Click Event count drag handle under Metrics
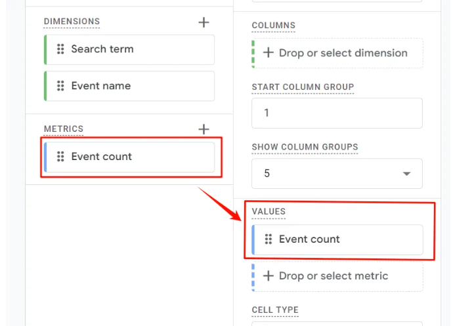Image resolution: width=453 pixels, height=326 pixels. tap(60, 157)
